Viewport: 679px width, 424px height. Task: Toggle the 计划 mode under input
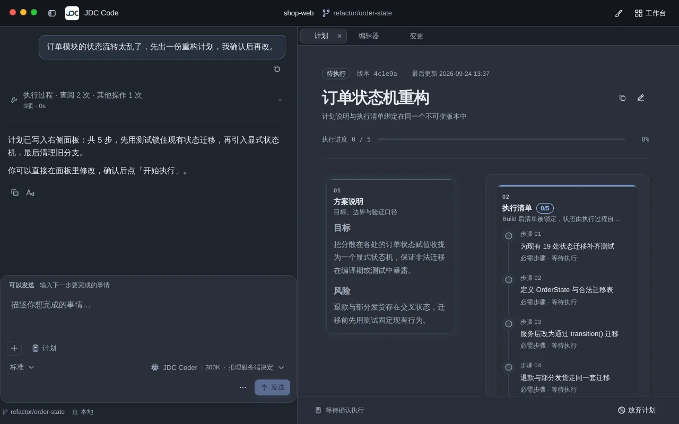pyautogui.click(x=44, y=348)
